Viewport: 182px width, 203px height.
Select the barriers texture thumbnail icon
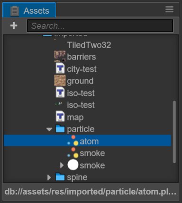(x=60, y=56)
